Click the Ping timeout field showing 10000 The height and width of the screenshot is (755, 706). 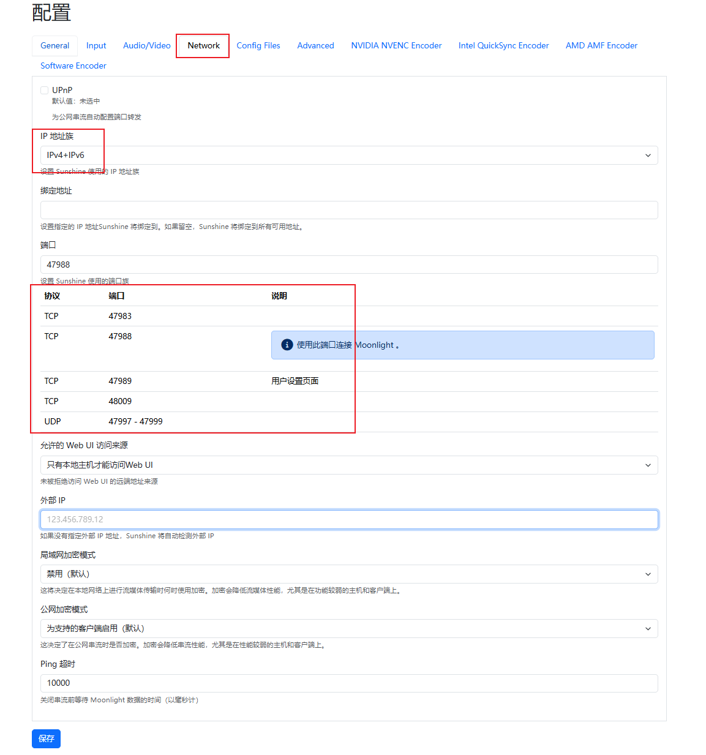tap(349, 683)
